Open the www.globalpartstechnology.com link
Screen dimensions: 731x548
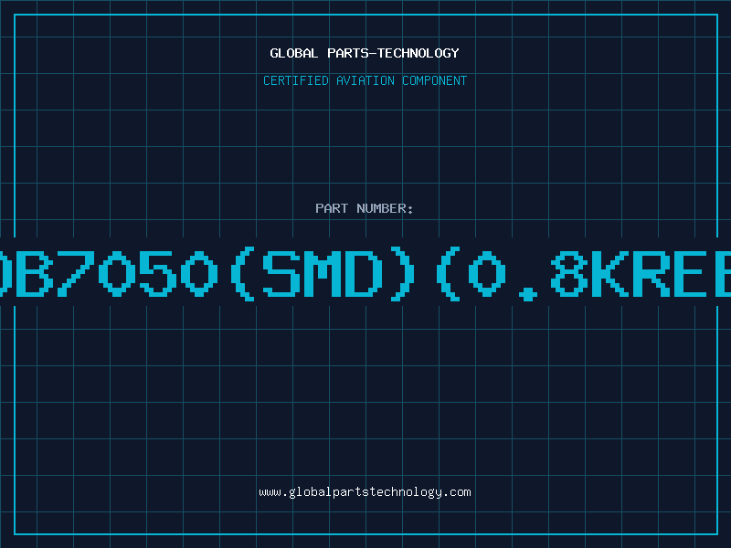pos(365,492)
